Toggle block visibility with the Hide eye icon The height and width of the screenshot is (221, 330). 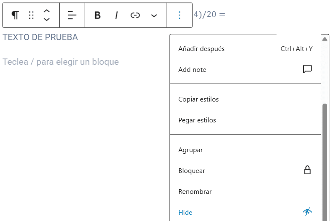307,212
